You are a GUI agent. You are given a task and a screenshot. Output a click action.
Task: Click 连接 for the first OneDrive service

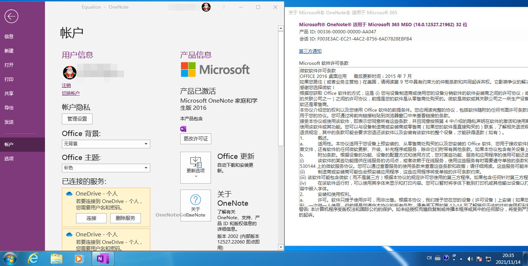coord(91,218)
